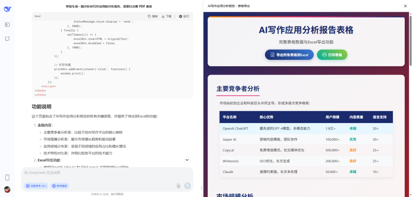This screenshot has height=197, width=412.
Task: Click the Copy.ai table cell
Action: pyautogui.click(x=229, y=150)
